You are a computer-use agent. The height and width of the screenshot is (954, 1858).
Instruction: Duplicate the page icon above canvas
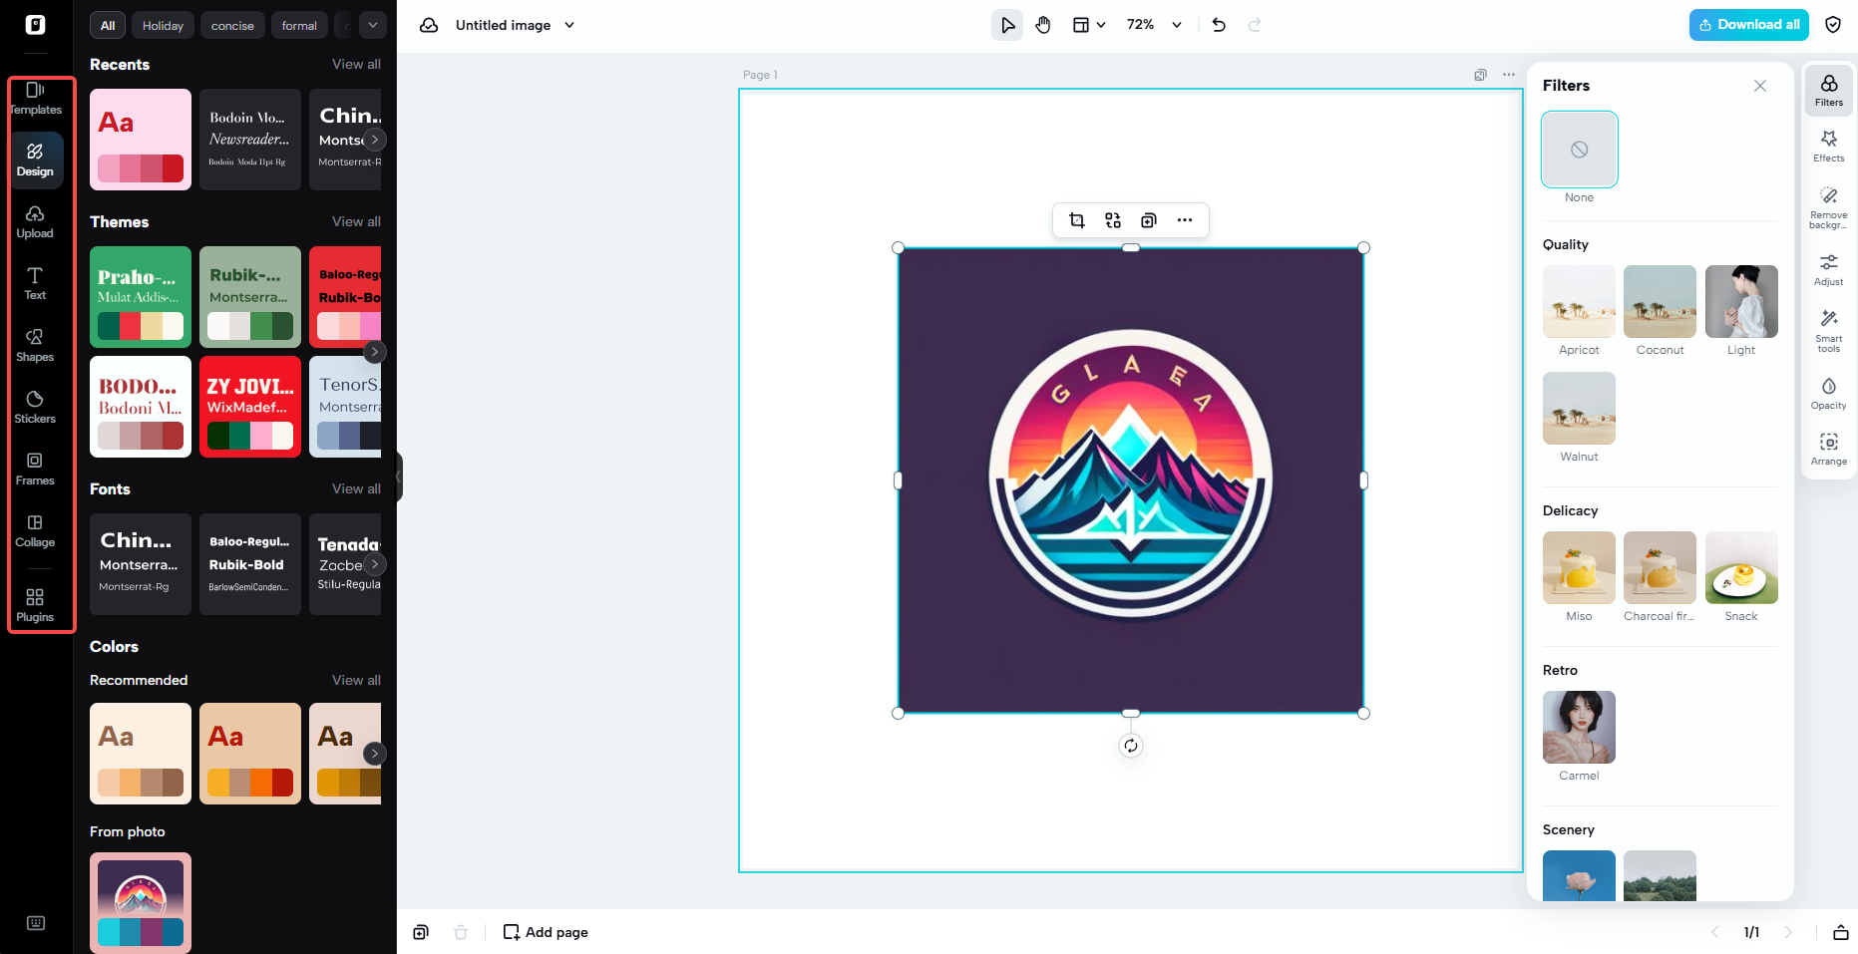point(1481,75)
